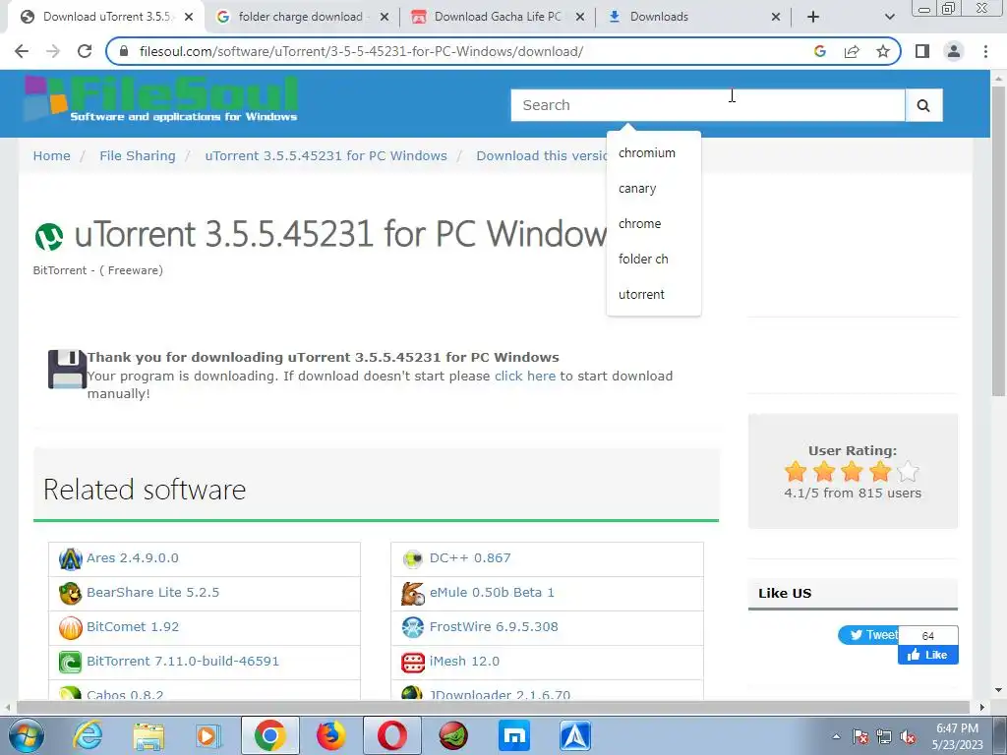
Task: Click the browser address bar URL
Action: pos(361,51)
